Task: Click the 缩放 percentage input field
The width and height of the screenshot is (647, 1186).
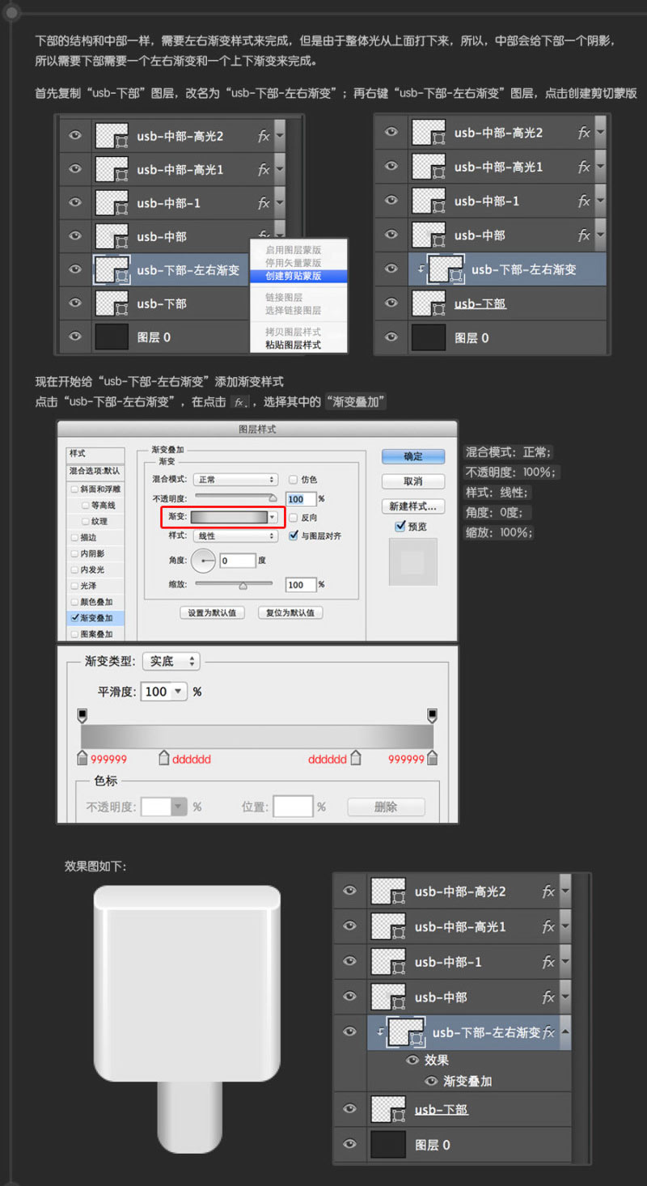Action: [301, 584]
